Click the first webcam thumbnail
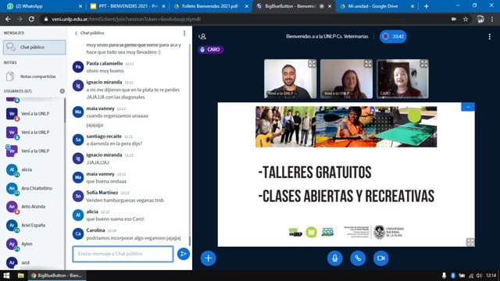This screenshot has width=500, height=281. click(290, 79)
